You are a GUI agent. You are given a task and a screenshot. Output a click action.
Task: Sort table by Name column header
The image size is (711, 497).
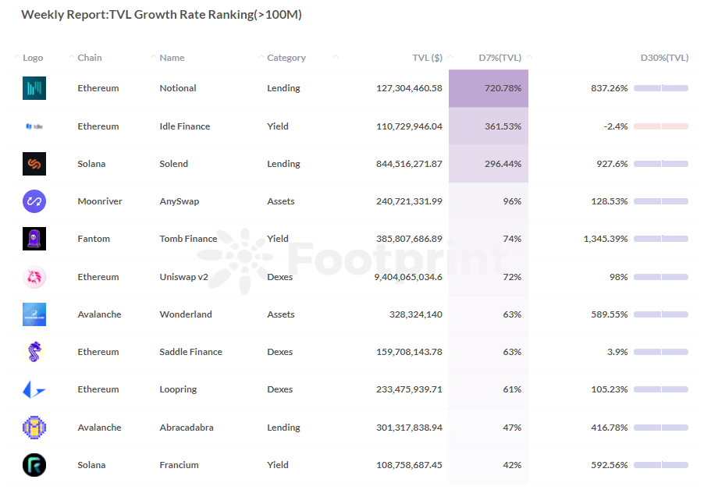[x=172, y=58]
